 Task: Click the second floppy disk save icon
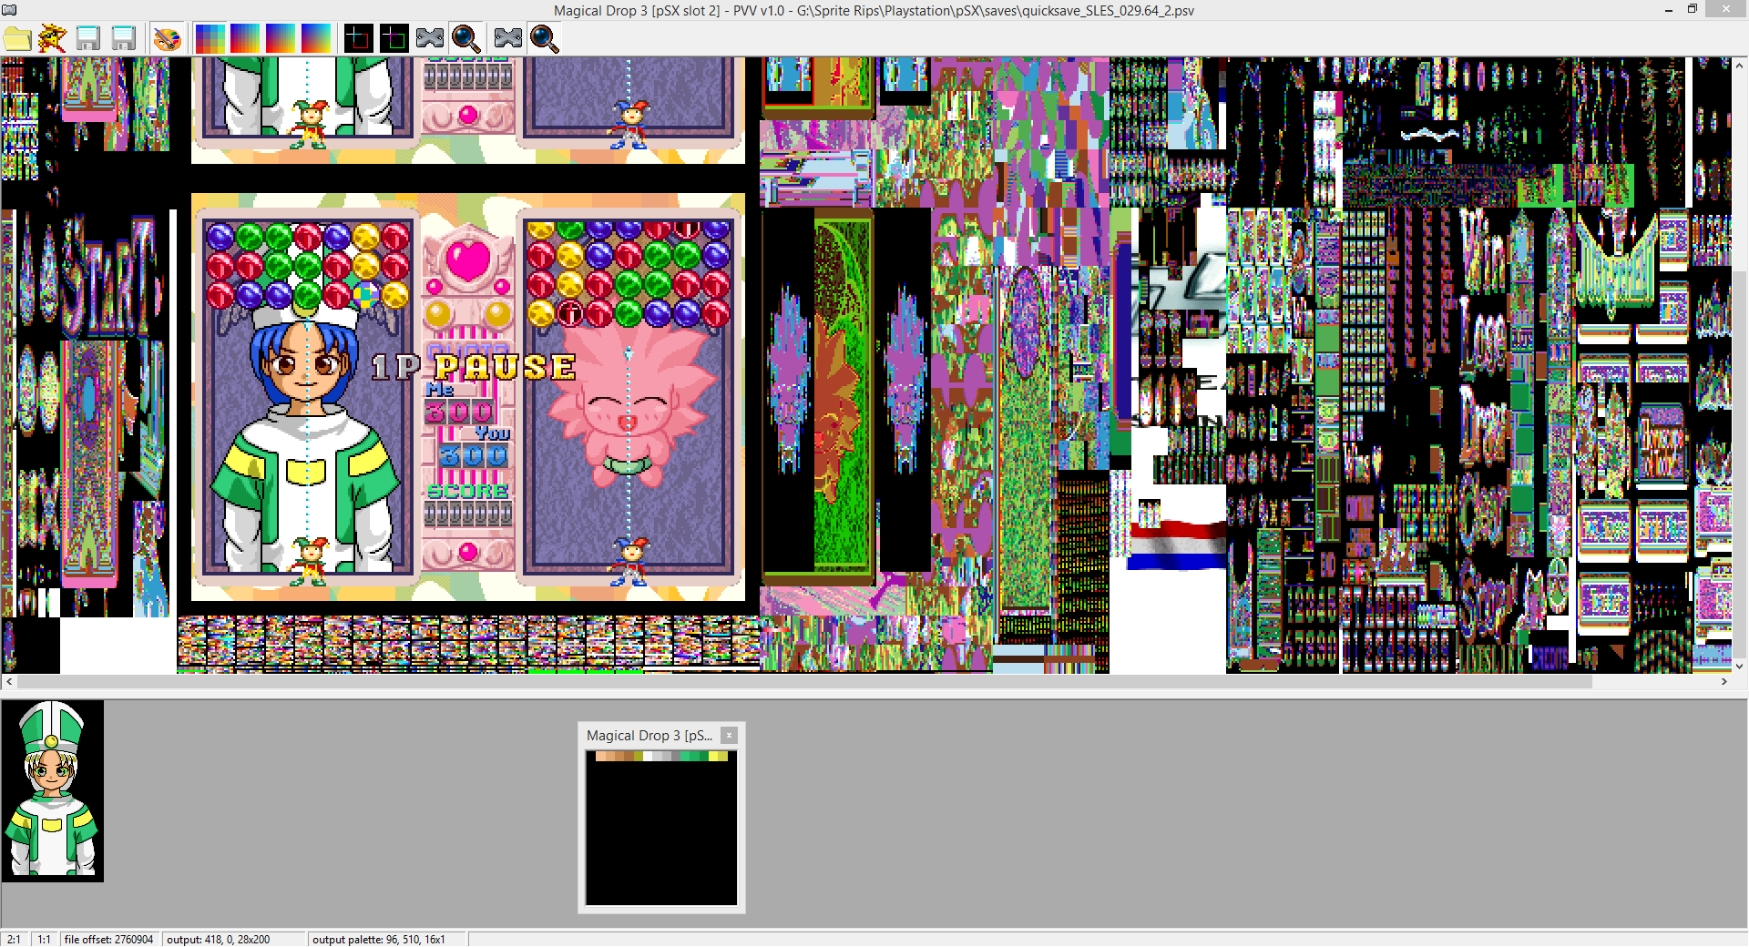(x=123, y=39)
